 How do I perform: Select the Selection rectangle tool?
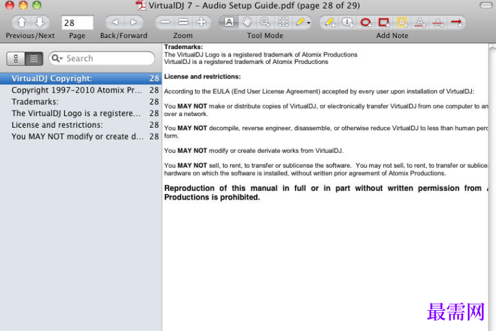(x=284, y=22)
